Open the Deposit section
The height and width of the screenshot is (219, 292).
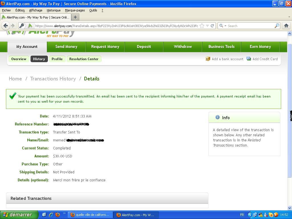144,46
